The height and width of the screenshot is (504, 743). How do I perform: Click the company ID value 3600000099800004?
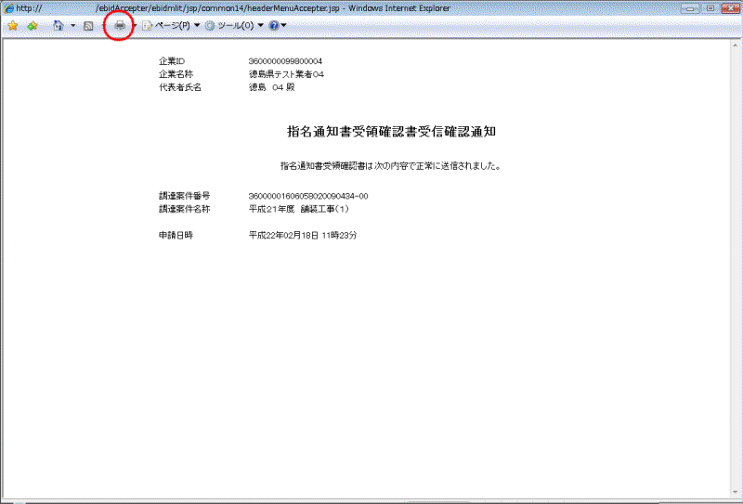[x=285, y=61]
